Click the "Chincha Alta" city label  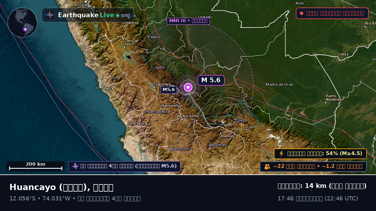coord(138,123)
